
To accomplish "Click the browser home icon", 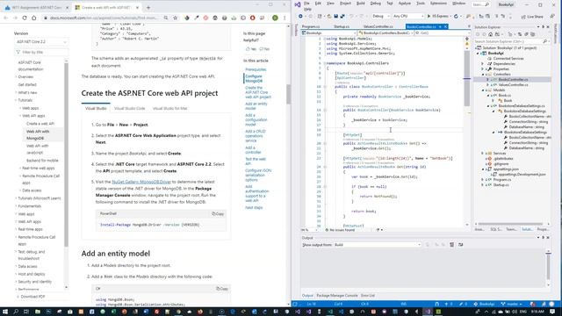I will [x=34, y=18].
